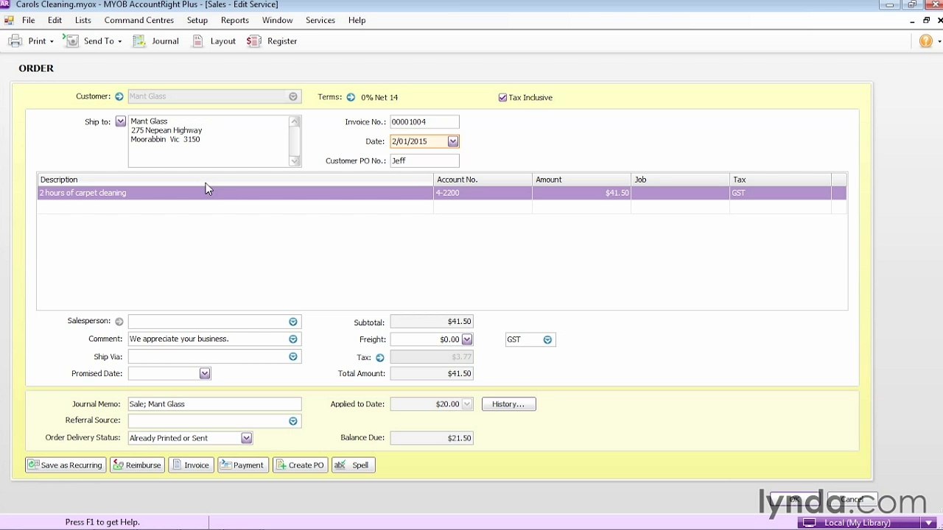
Task: Open the Local (My Library) status dropdown
Action: pos(930,523)
